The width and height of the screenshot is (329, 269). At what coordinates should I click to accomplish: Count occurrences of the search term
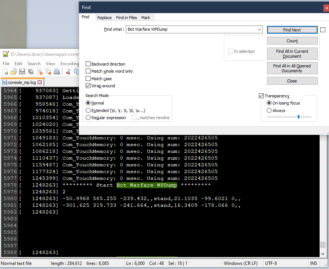pos(292,40)
